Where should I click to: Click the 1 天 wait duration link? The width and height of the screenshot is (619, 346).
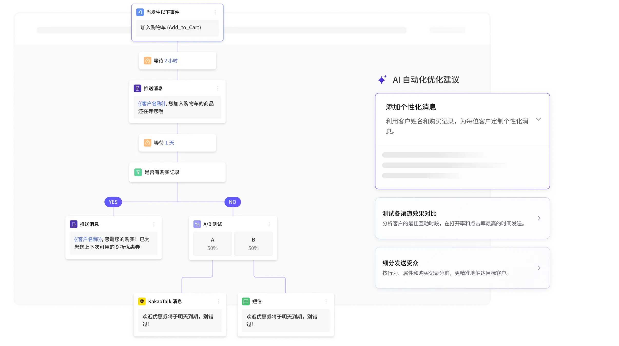(x=170, y=143)
